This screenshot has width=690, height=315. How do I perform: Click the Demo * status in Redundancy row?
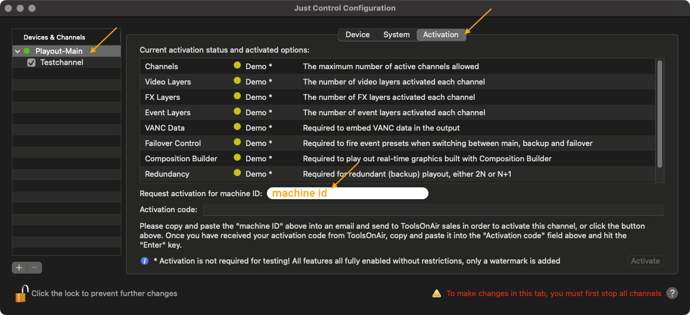[259, 174]
